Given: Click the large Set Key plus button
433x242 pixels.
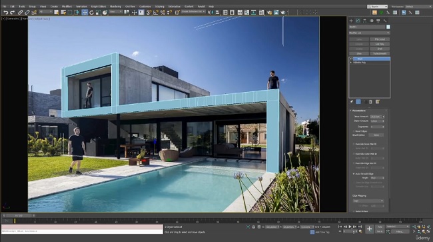Looking at the screenshot, I should click(x=369, y=229).
